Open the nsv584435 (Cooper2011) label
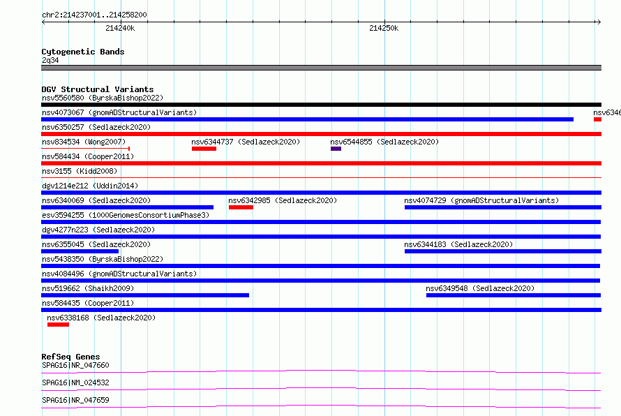This screenshot has width=621, height=416. 88,303
